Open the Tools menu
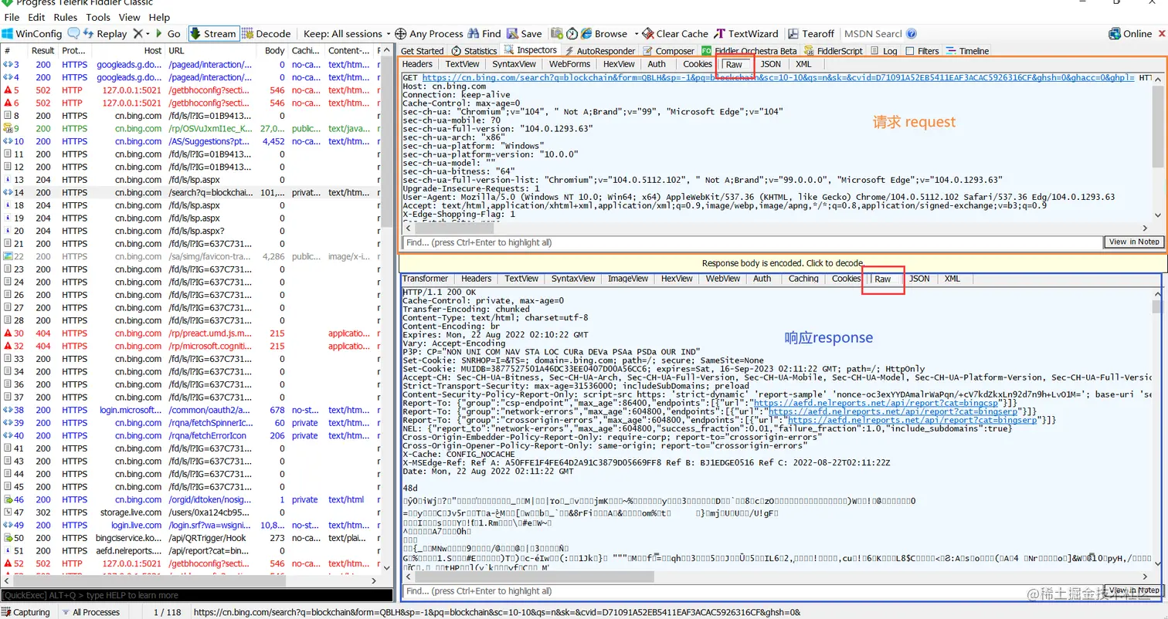 point(98,17)
